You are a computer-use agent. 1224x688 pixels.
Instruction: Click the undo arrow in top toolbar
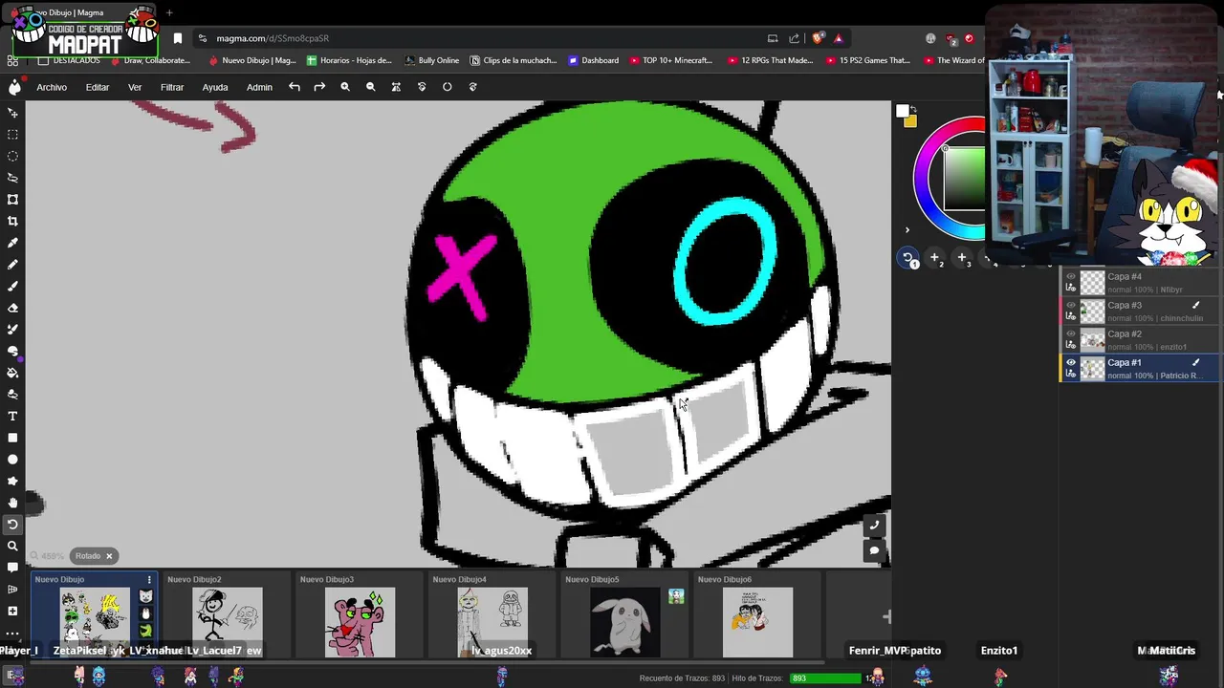(295, 87)
